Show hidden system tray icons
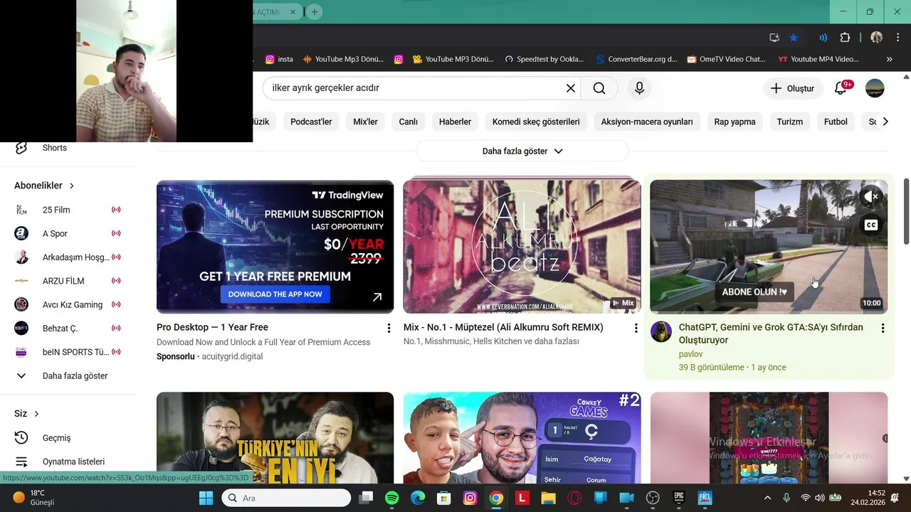The image size is (911, 512). 767,498
